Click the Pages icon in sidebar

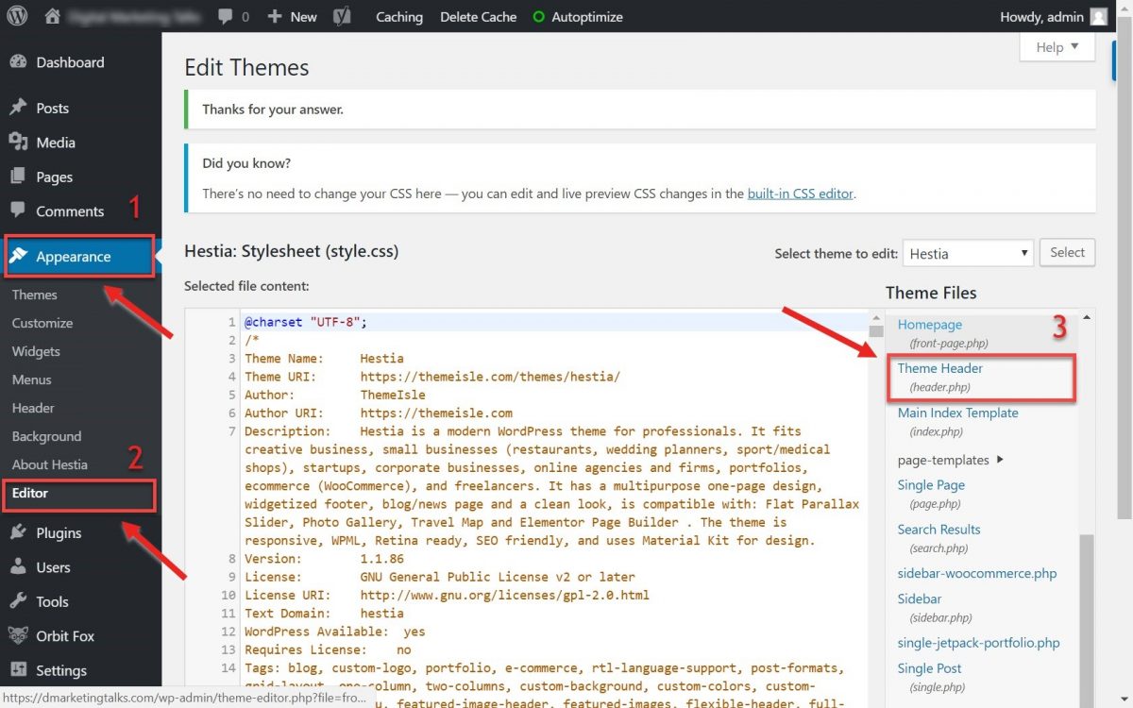[x=18, y=177]
